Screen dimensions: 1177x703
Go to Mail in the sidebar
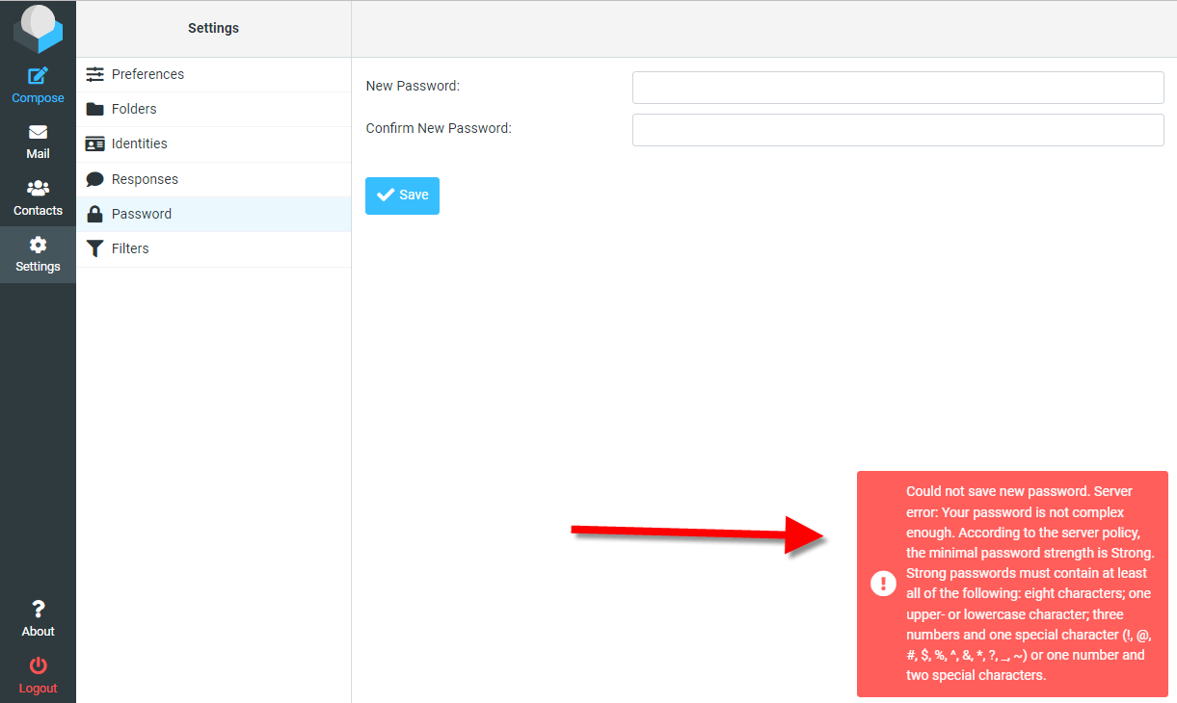pos(38,142)
